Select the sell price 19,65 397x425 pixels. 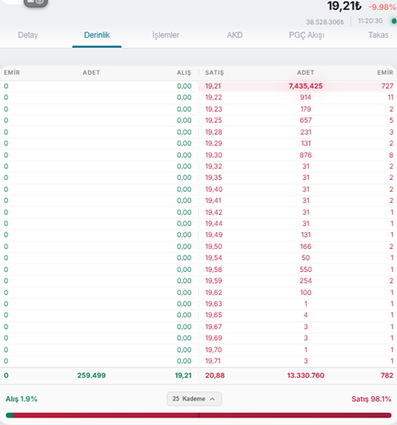coord(214,315)
